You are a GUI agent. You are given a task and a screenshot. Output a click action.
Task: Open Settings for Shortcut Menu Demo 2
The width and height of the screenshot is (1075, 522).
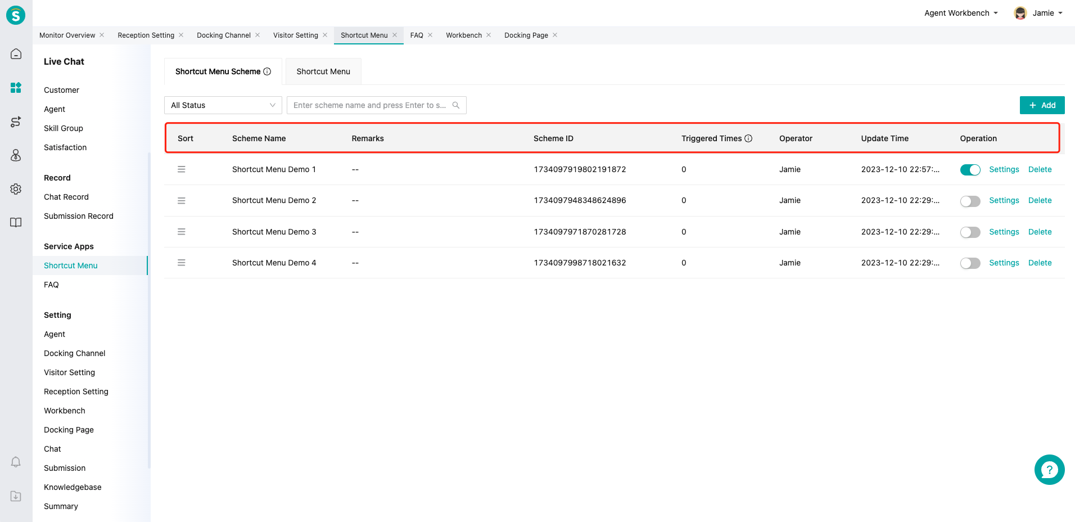1004,200
